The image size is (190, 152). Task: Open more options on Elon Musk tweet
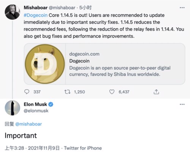click(182, 104)
